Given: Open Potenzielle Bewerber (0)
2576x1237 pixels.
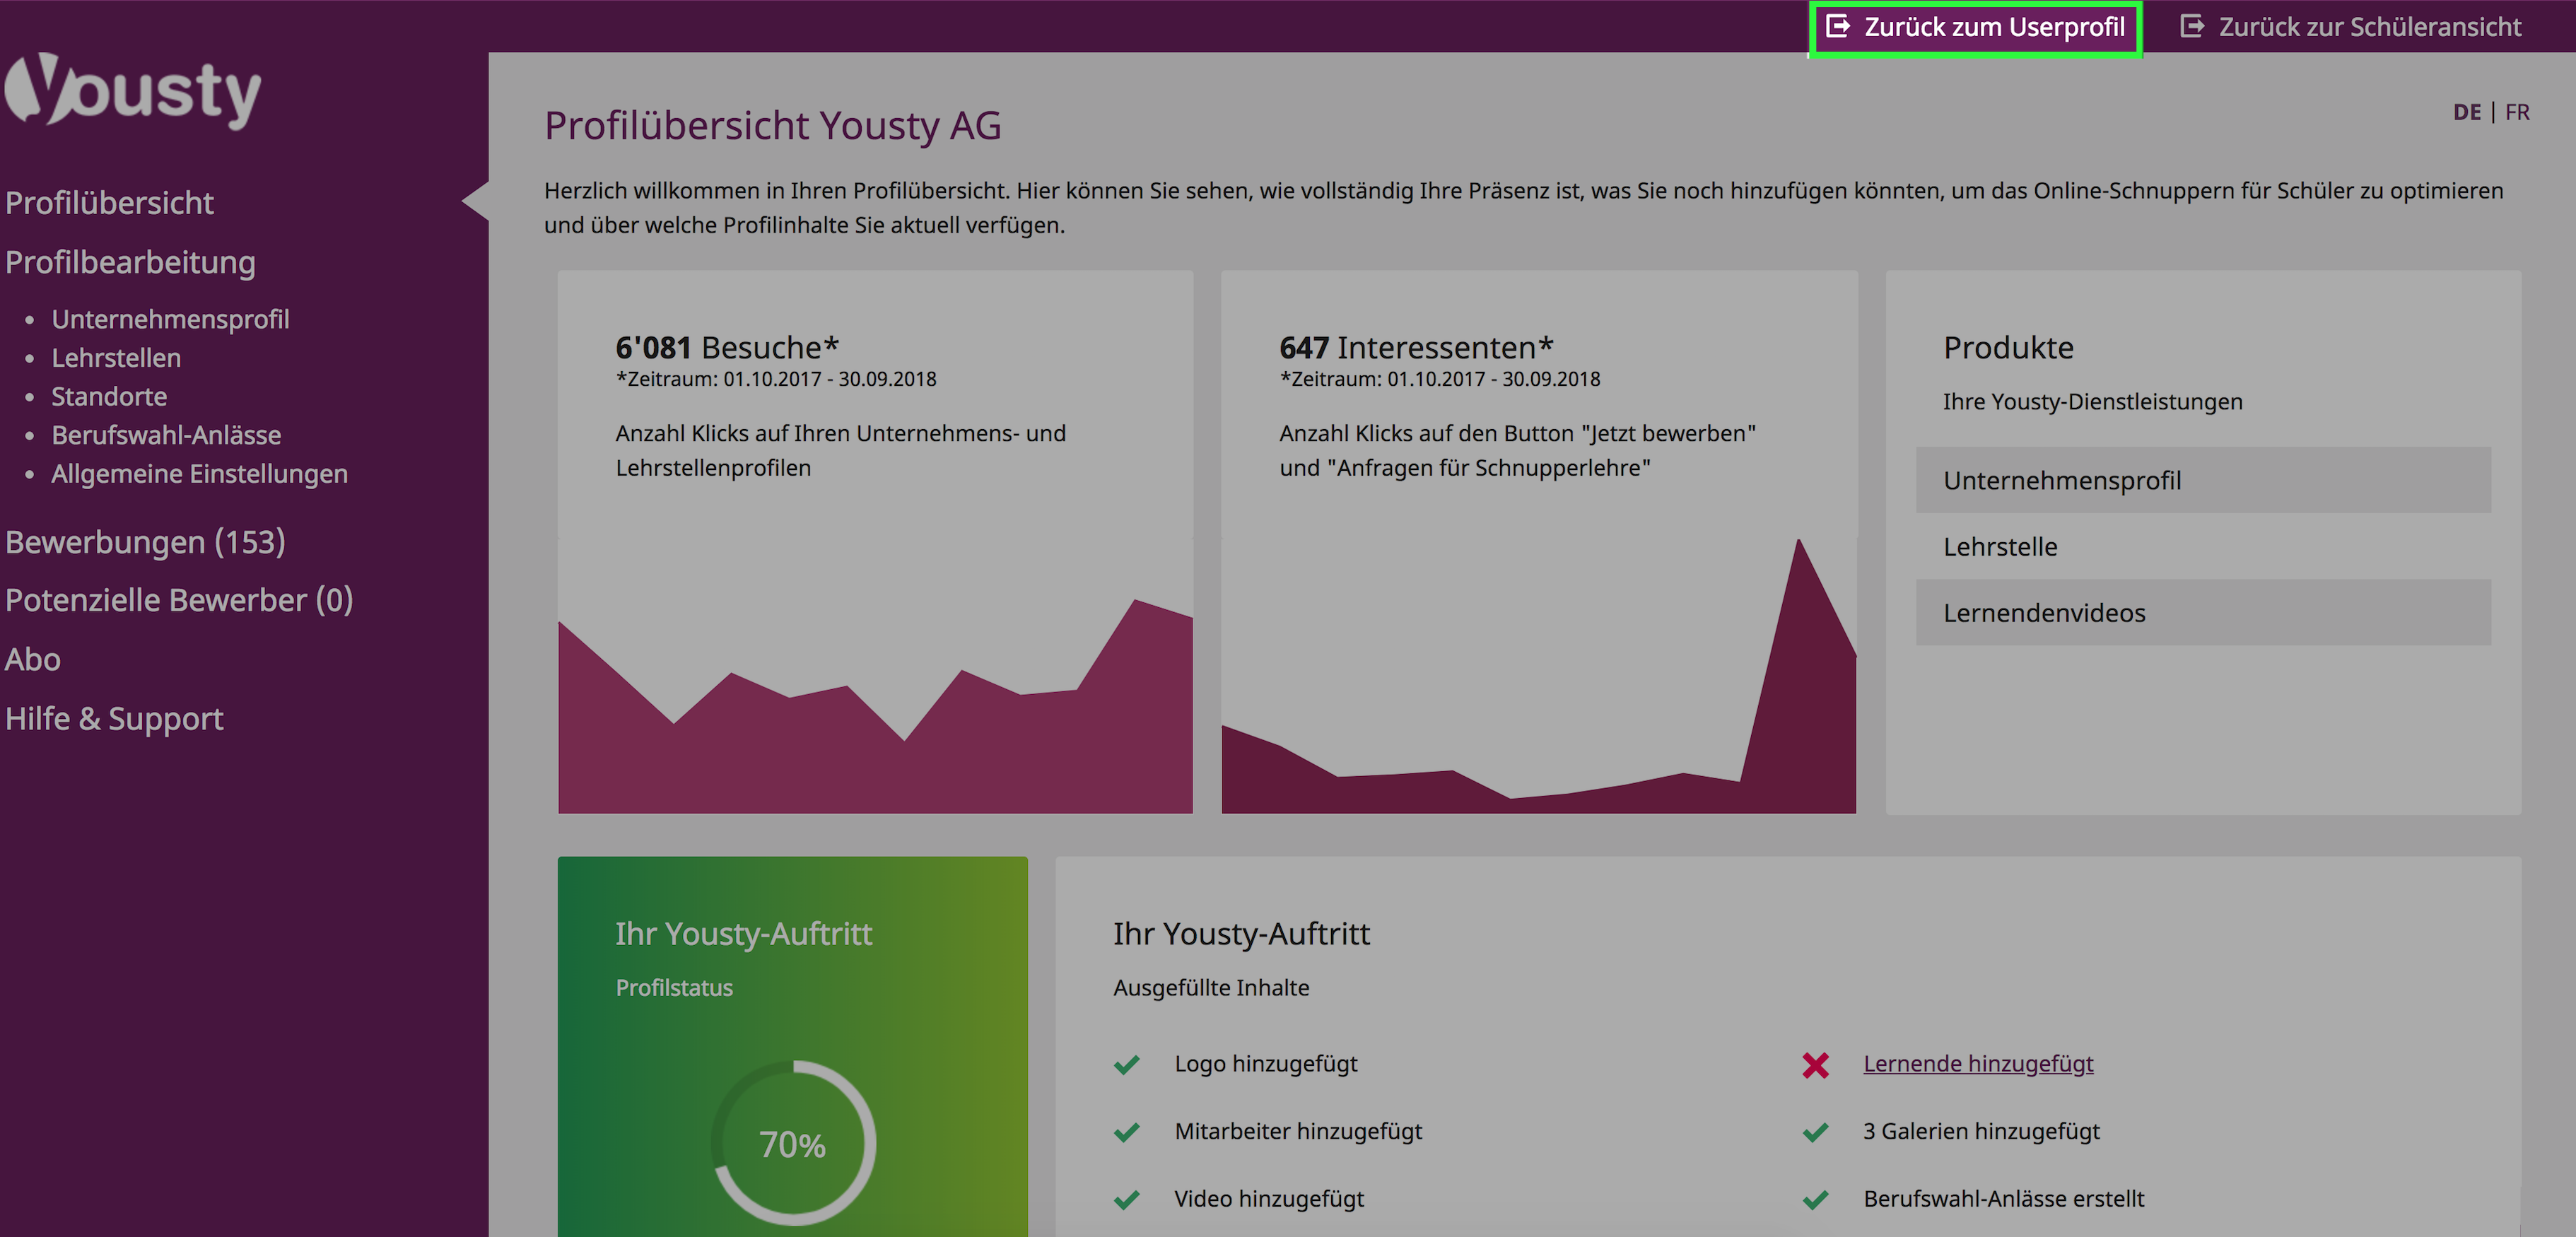Looking at the screenshot, I should click(x=179, y=600).
